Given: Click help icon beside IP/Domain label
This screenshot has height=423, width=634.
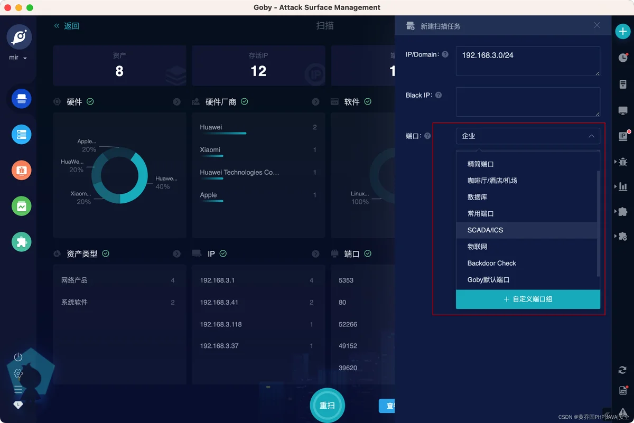Looking at the screenshot, I should tap(445, 54).
